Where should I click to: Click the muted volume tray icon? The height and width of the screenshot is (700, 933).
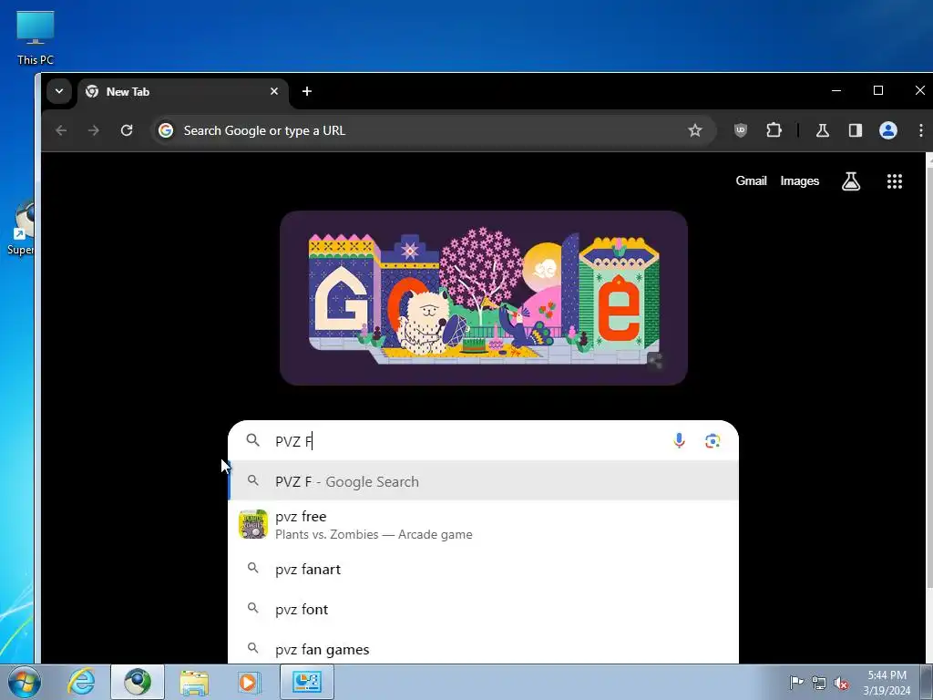(x=841, y=683)
